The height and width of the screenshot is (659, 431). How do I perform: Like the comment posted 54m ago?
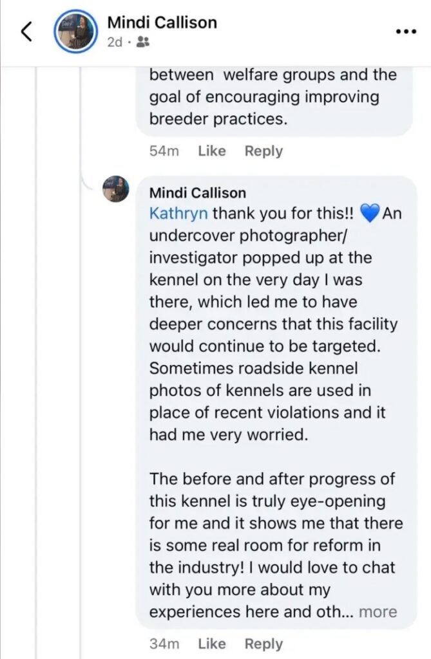211,151
